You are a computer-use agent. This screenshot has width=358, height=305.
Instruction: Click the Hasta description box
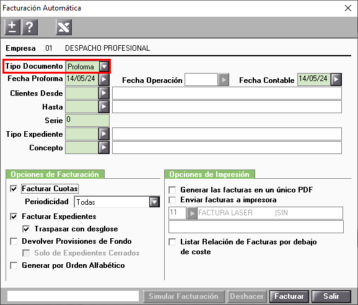[x=227, y=107]
